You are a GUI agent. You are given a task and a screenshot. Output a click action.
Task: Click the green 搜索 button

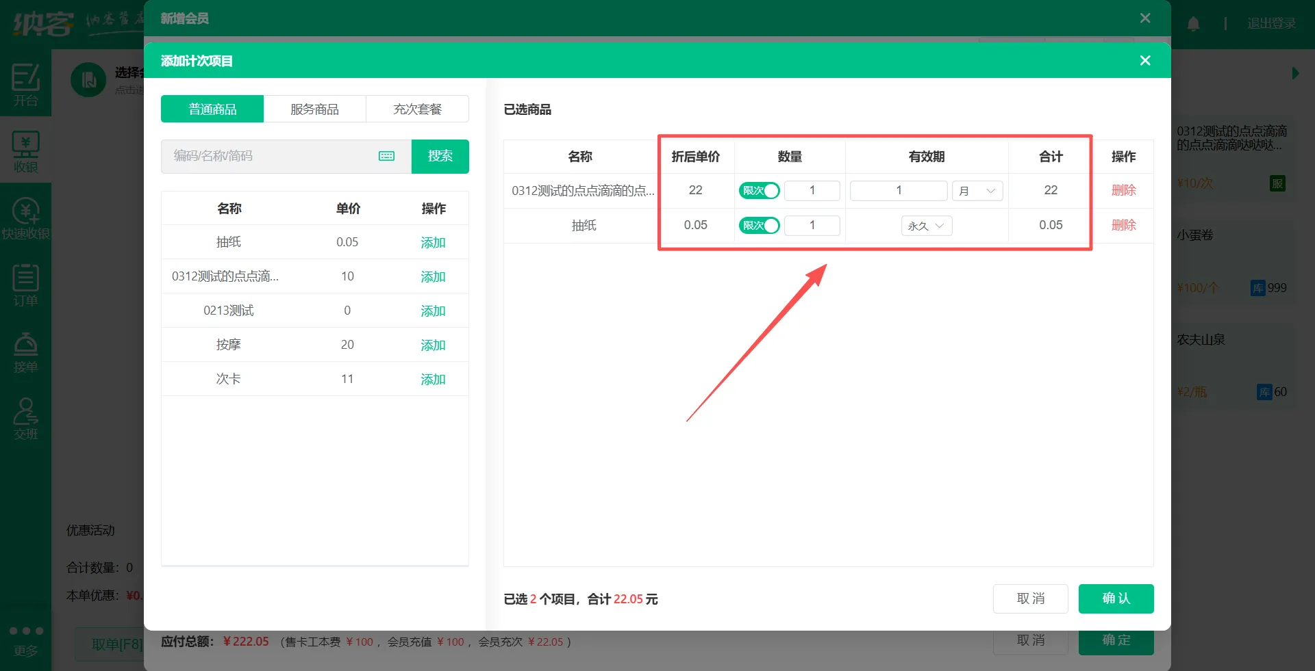pos(440,157)
